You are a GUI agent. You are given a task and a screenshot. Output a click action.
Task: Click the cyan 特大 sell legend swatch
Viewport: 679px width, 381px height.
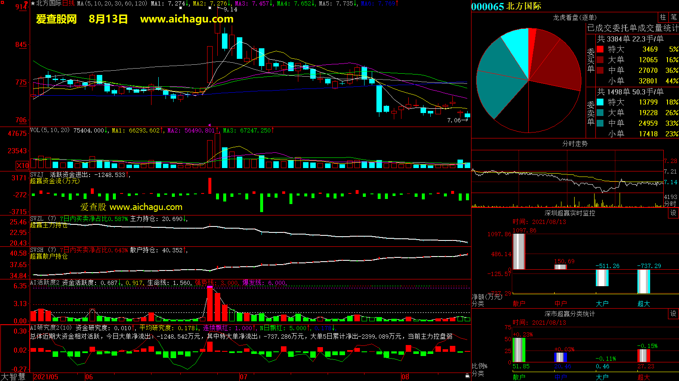pos(600,102)
